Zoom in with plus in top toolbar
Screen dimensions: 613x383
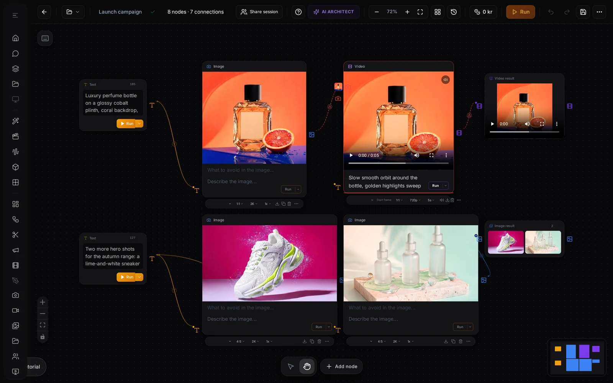[x=407, y=12]
